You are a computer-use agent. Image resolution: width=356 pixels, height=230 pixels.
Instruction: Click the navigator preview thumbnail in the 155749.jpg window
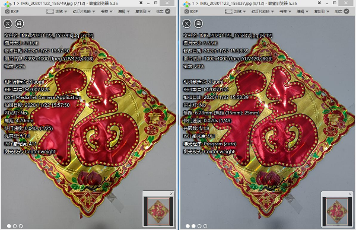click(158, 211)
